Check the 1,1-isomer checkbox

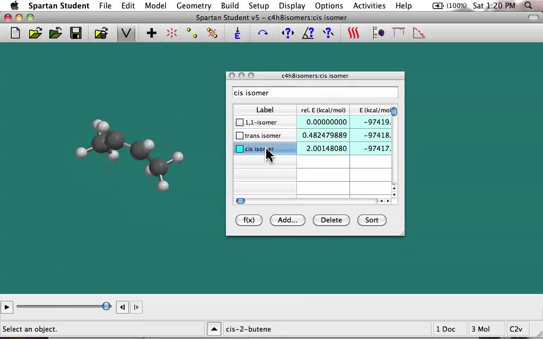(240, 122)
